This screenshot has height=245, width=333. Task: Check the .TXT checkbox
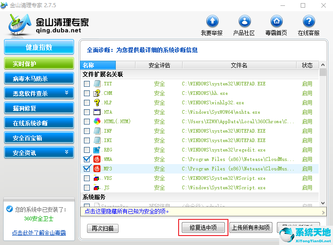[87, 84]
